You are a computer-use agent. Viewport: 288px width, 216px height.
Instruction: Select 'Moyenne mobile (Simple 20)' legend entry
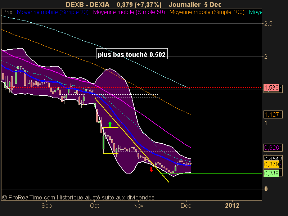[x=53, y=12]
